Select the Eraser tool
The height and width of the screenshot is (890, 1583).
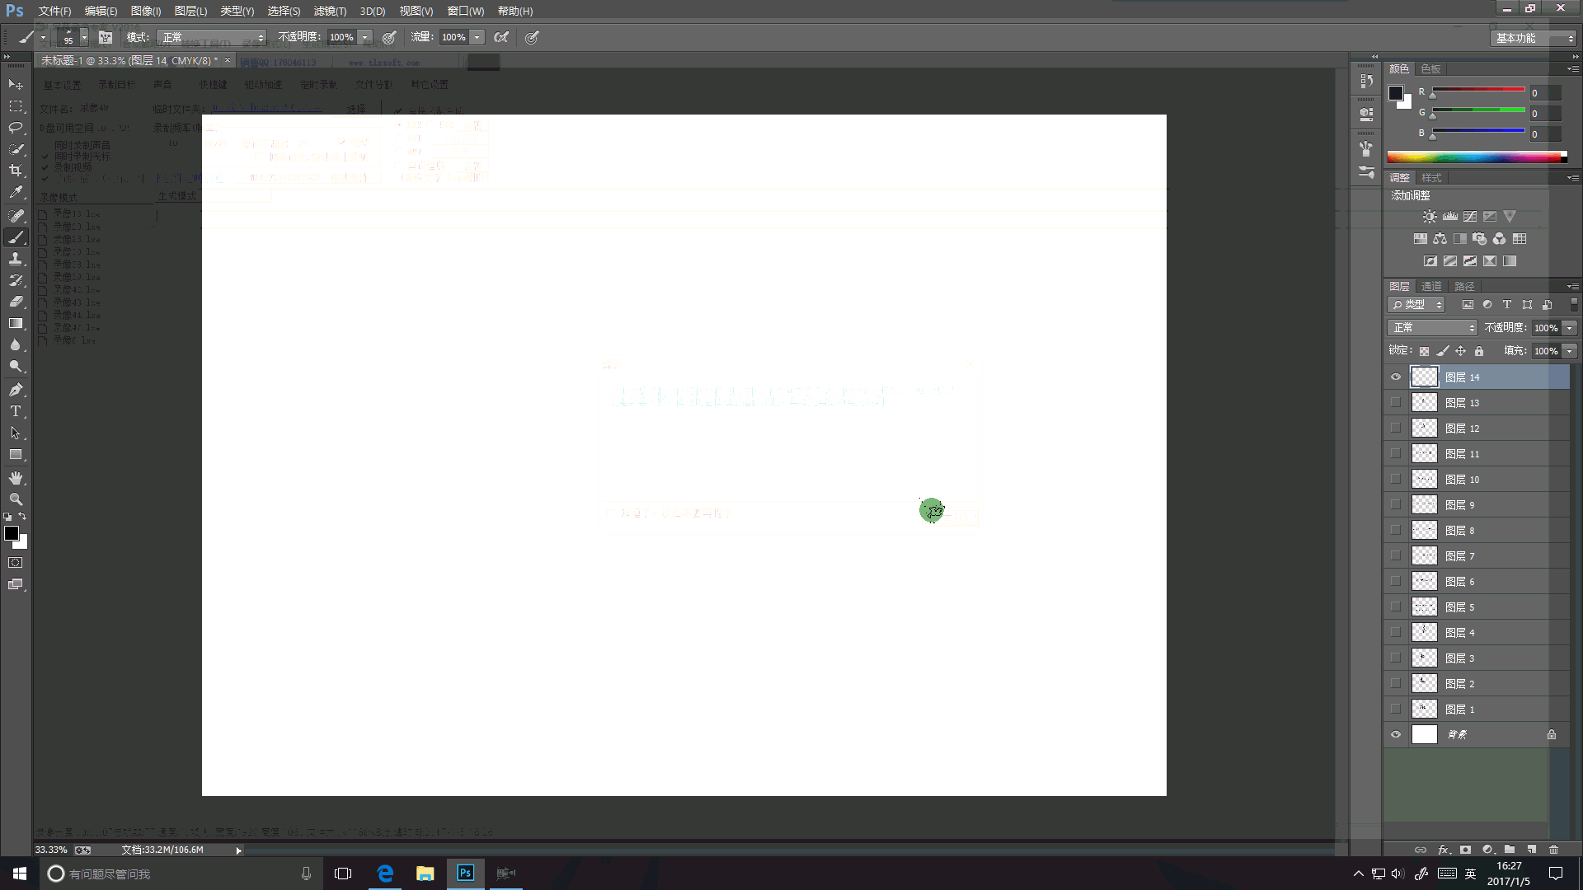pyautogui.click(x=16, y=302)
